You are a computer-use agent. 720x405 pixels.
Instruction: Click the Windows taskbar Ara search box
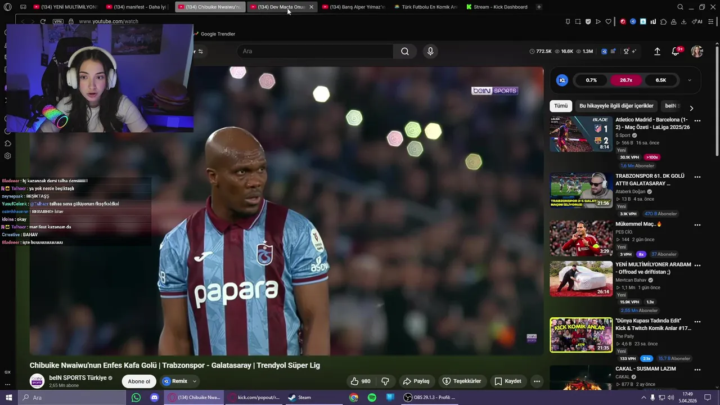(72, 397)
